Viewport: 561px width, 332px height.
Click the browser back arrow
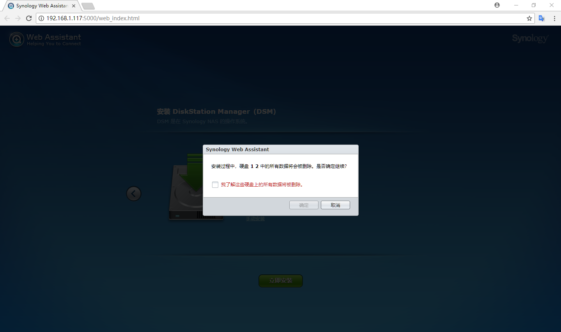(x=7, y=18)
